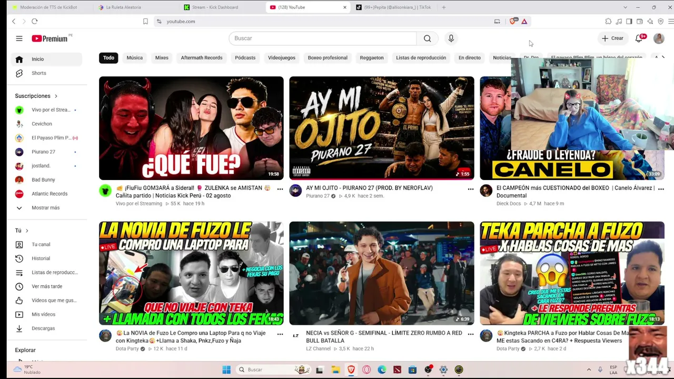Image resolution: width=674 pixels, height=379 pixels.
Task: Toggle the browser sidebar panel icon
Action: click(629, 22)
